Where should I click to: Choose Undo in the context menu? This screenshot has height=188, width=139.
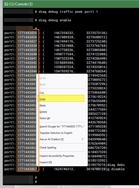(43, 78)
